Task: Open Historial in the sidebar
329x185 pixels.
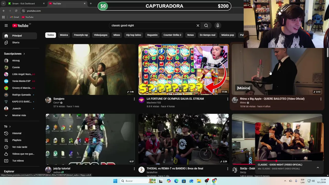Action: point(20,133)
